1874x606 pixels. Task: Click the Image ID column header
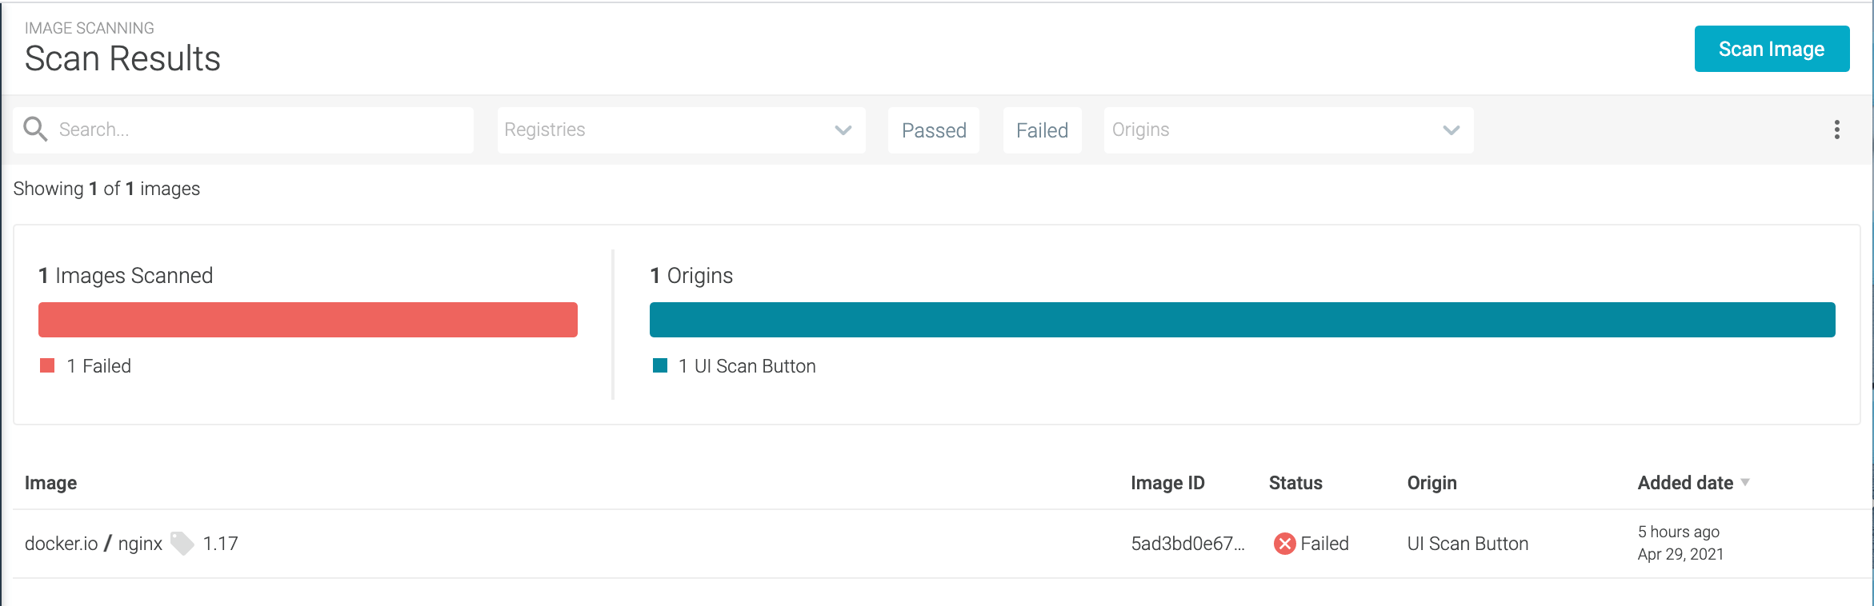1167,483
